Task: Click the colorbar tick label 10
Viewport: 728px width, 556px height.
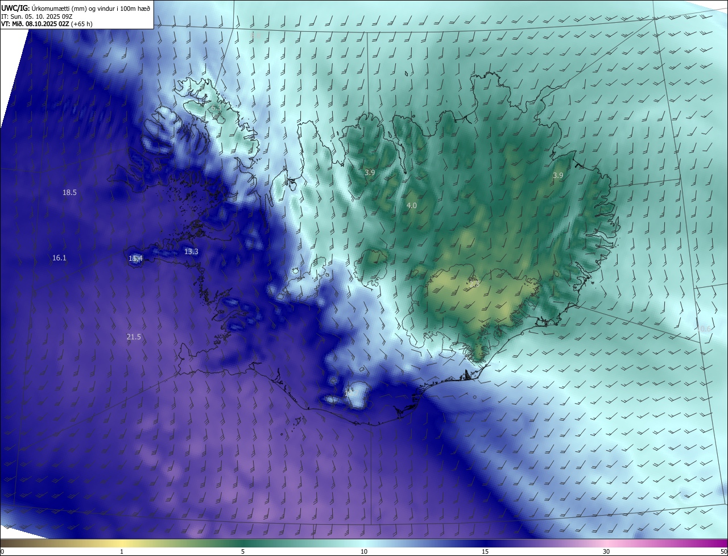Action: [x=364, y=551]
